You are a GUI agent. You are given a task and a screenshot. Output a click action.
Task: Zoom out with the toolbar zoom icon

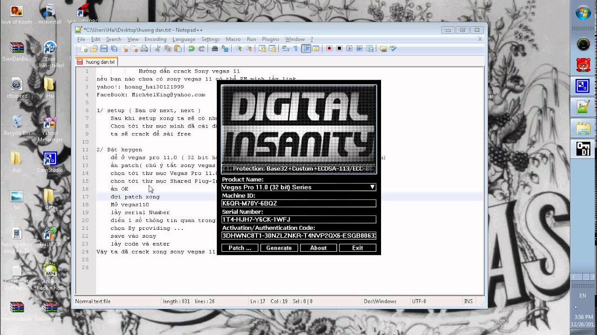(x=249, y=48)
